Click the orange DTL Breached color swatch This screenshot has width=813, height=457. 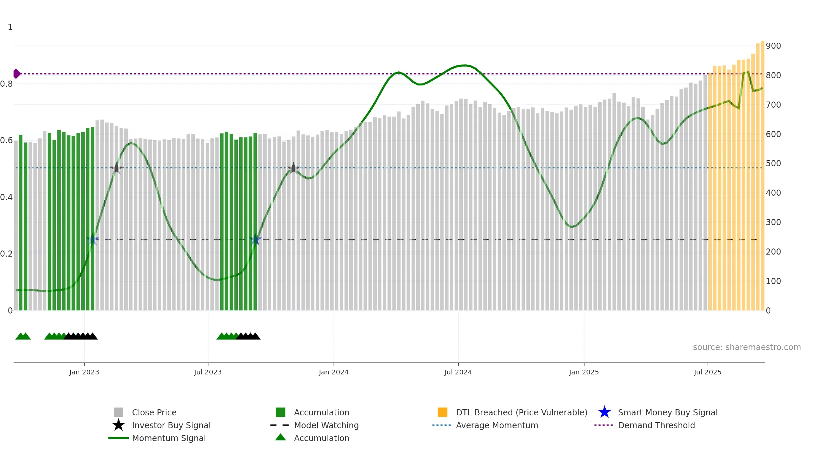pyautogui.click(x=442, y=412)
